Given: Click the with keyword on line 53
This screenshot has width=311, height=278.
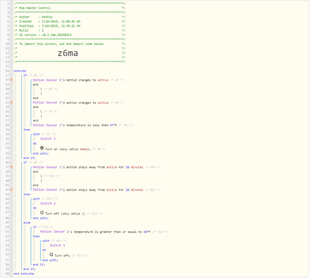Looking at the screenshot, I should [x=46, y=241].
